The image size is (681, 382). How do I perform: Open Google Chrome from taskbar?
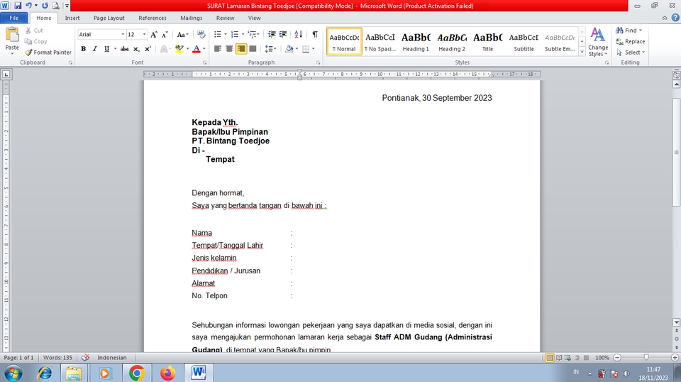[136, 373]
